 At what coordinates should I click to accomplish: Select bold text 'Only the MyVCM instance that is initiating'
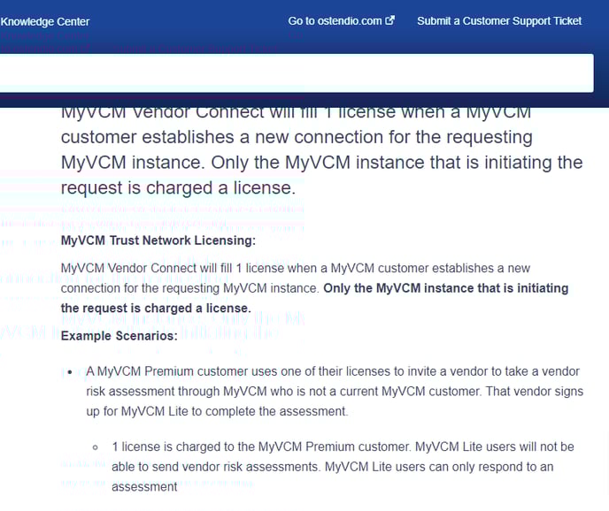click(x=446, y=288)
